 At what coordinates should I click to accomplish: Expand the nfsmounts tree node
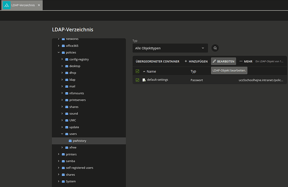(x=62, y=93)
